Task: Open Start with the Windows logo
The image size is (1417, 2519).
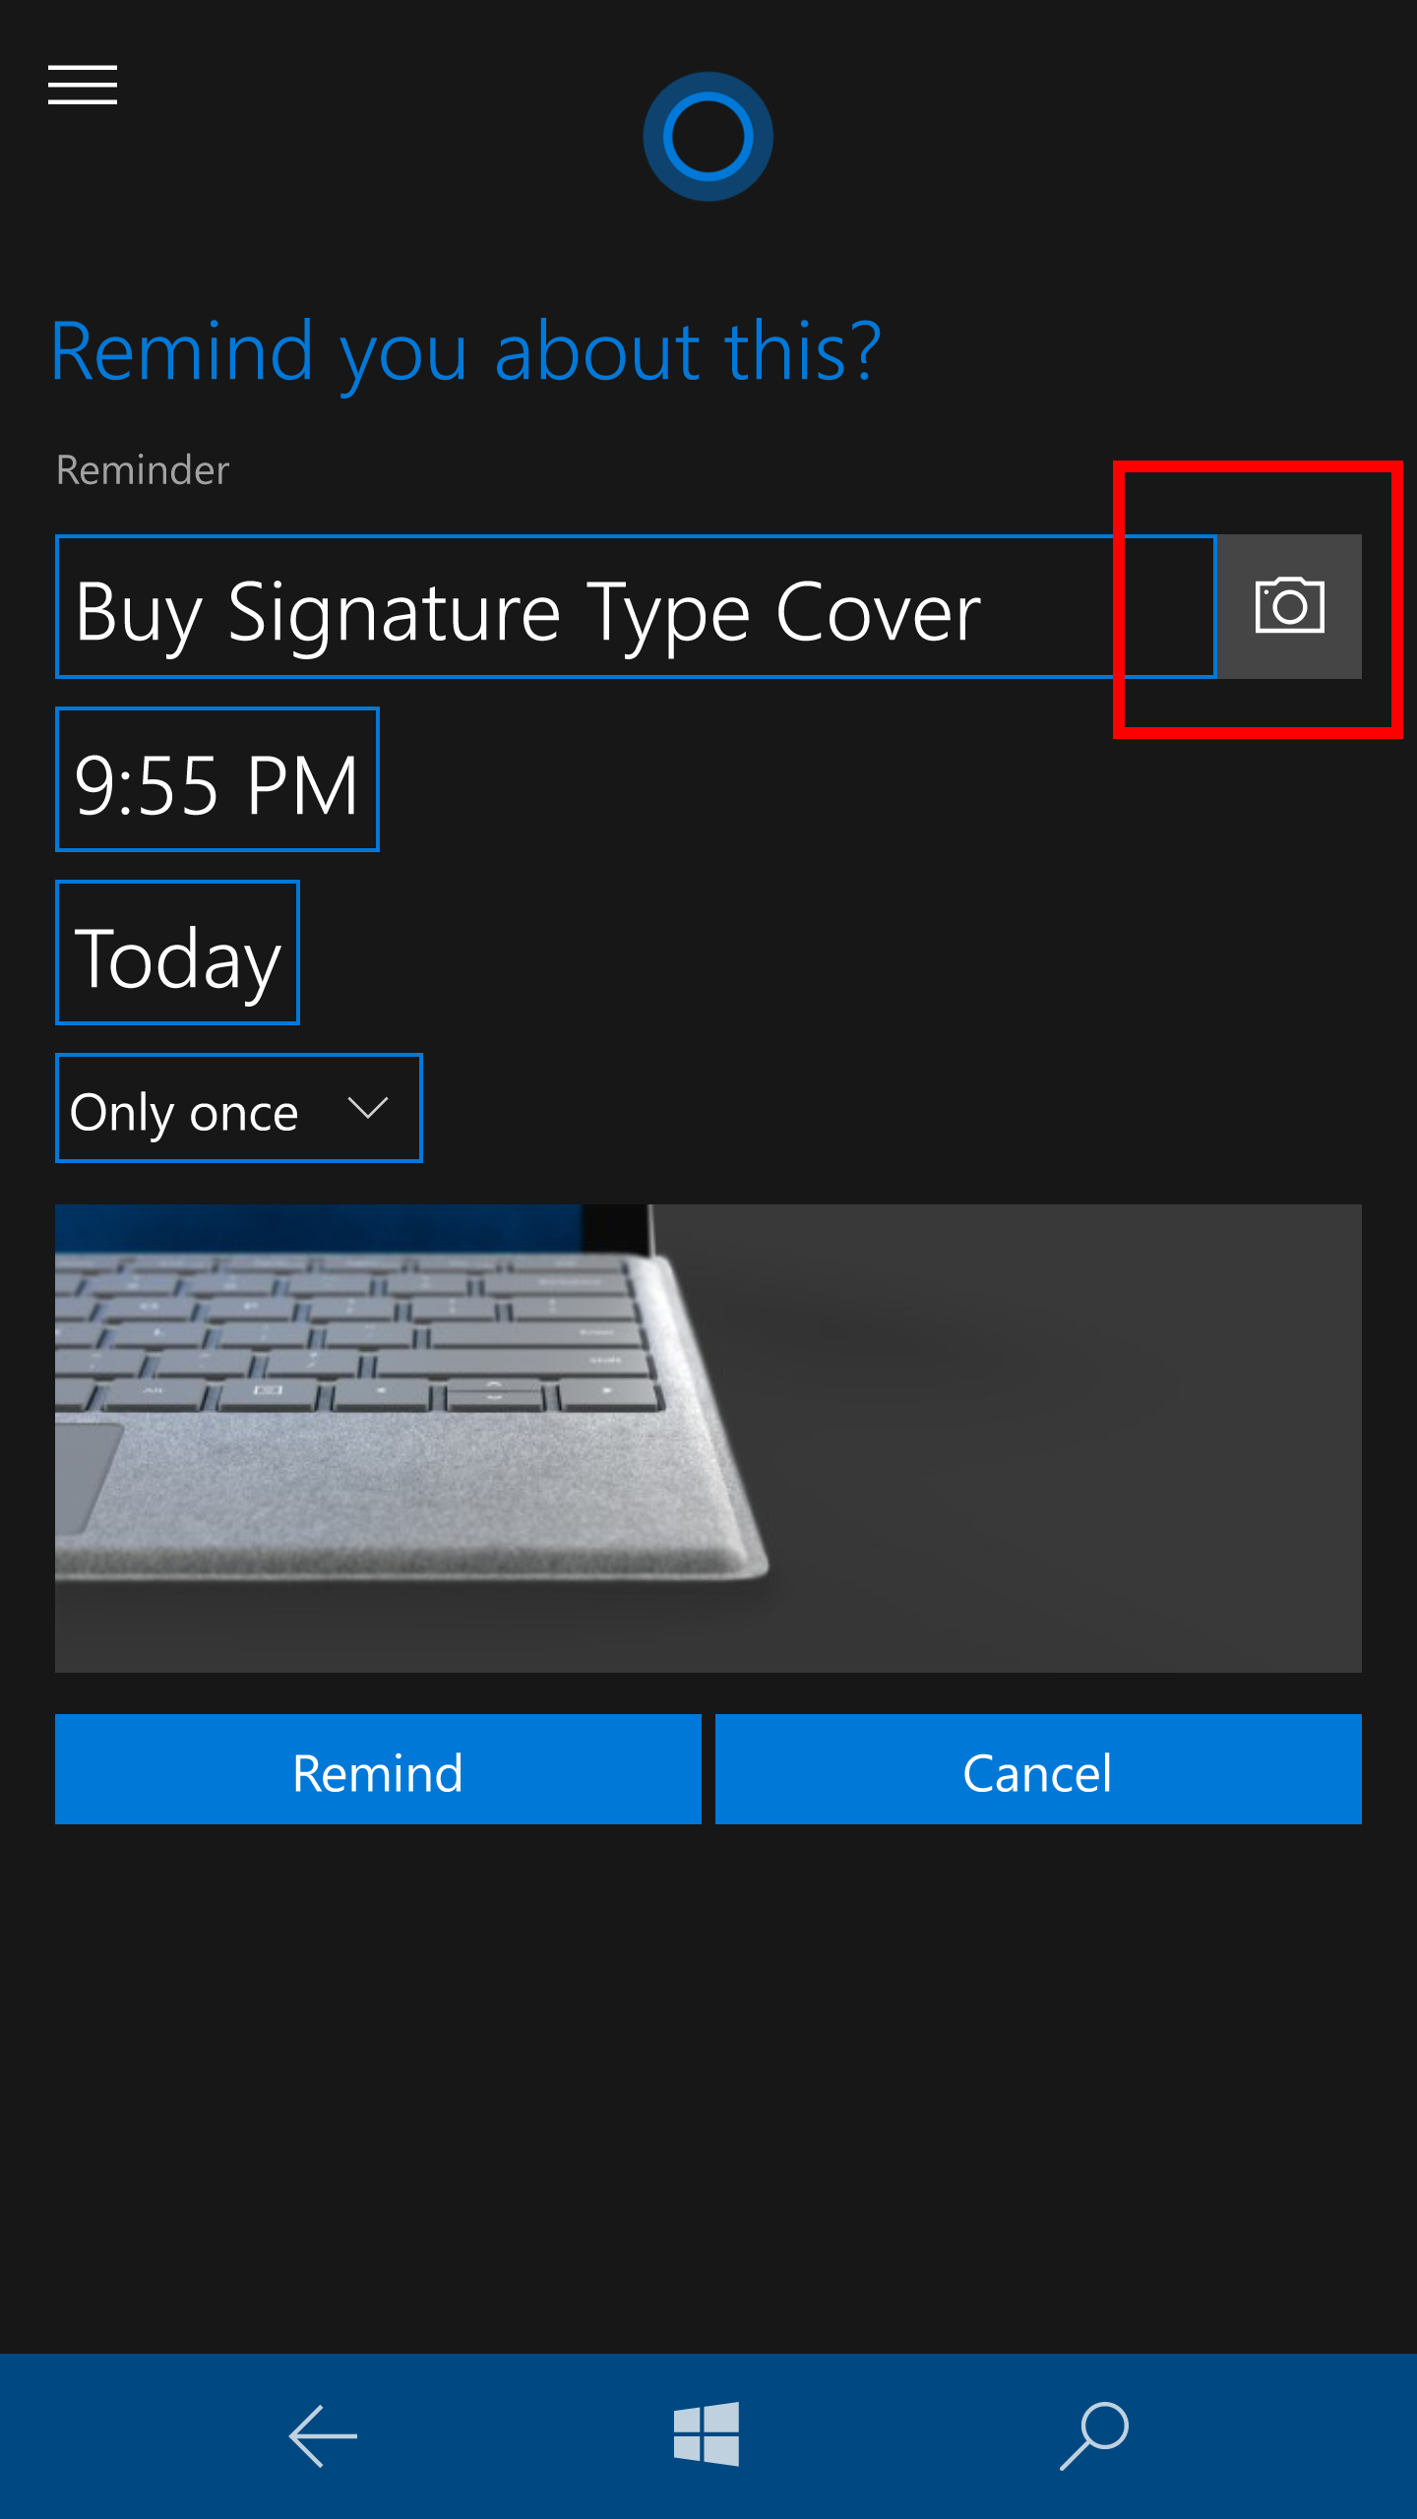Action: [x=707, y=2434]
